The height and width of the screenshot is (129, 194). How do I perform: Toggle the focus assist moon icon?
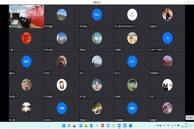pyautogui.click(x=191, y=125)
